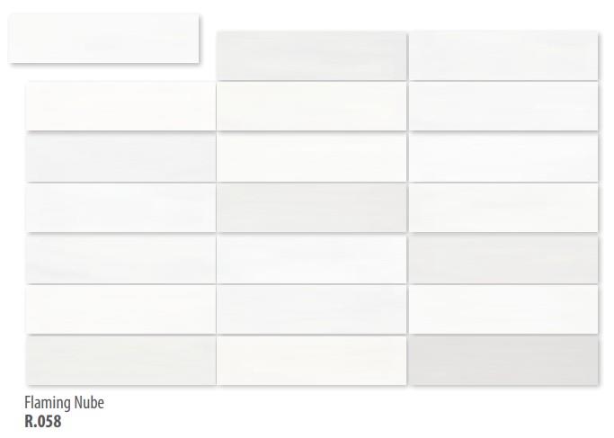Screen dimensions: 614x438
Task: Select the second tile in the right column
Action: [x=503, y=106]
